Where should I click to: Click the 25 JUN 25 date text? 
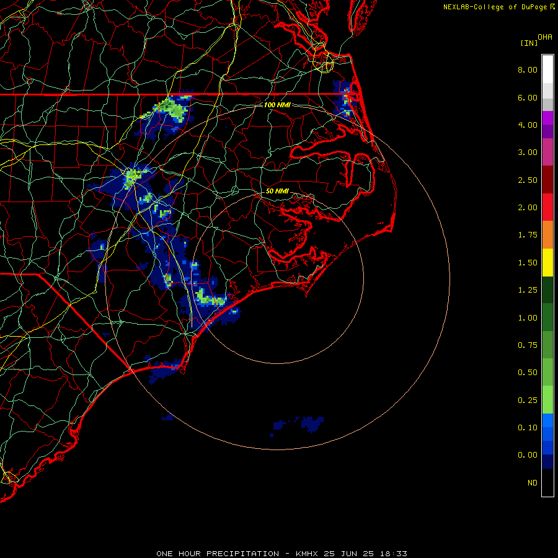pos(350,554)
